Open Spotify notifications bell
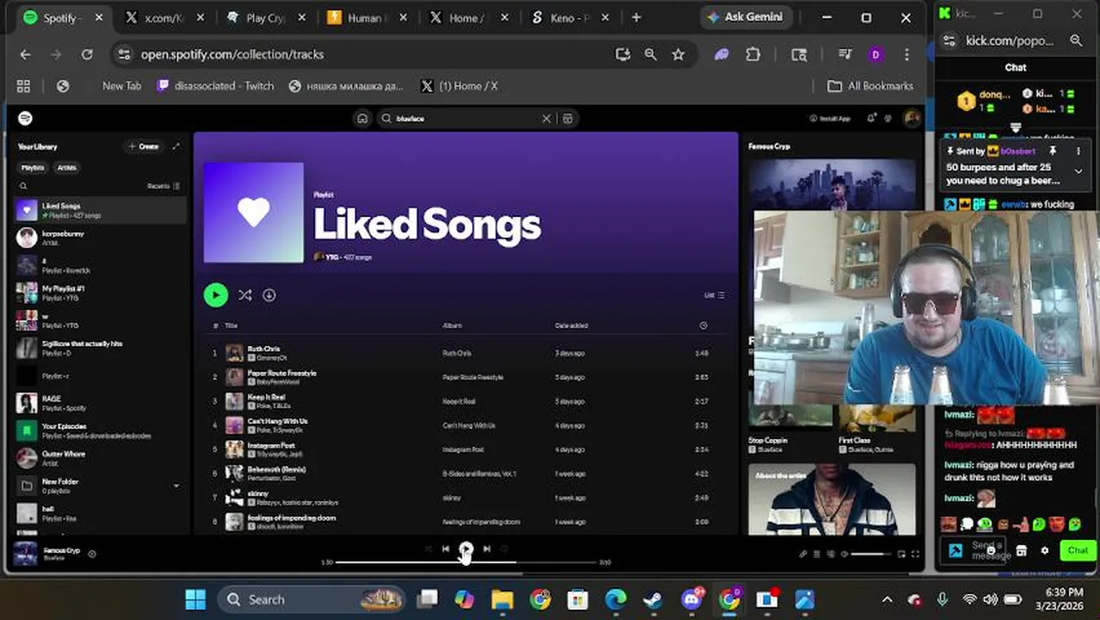Viewport: 1100px width, 620px height. [871, 118]
